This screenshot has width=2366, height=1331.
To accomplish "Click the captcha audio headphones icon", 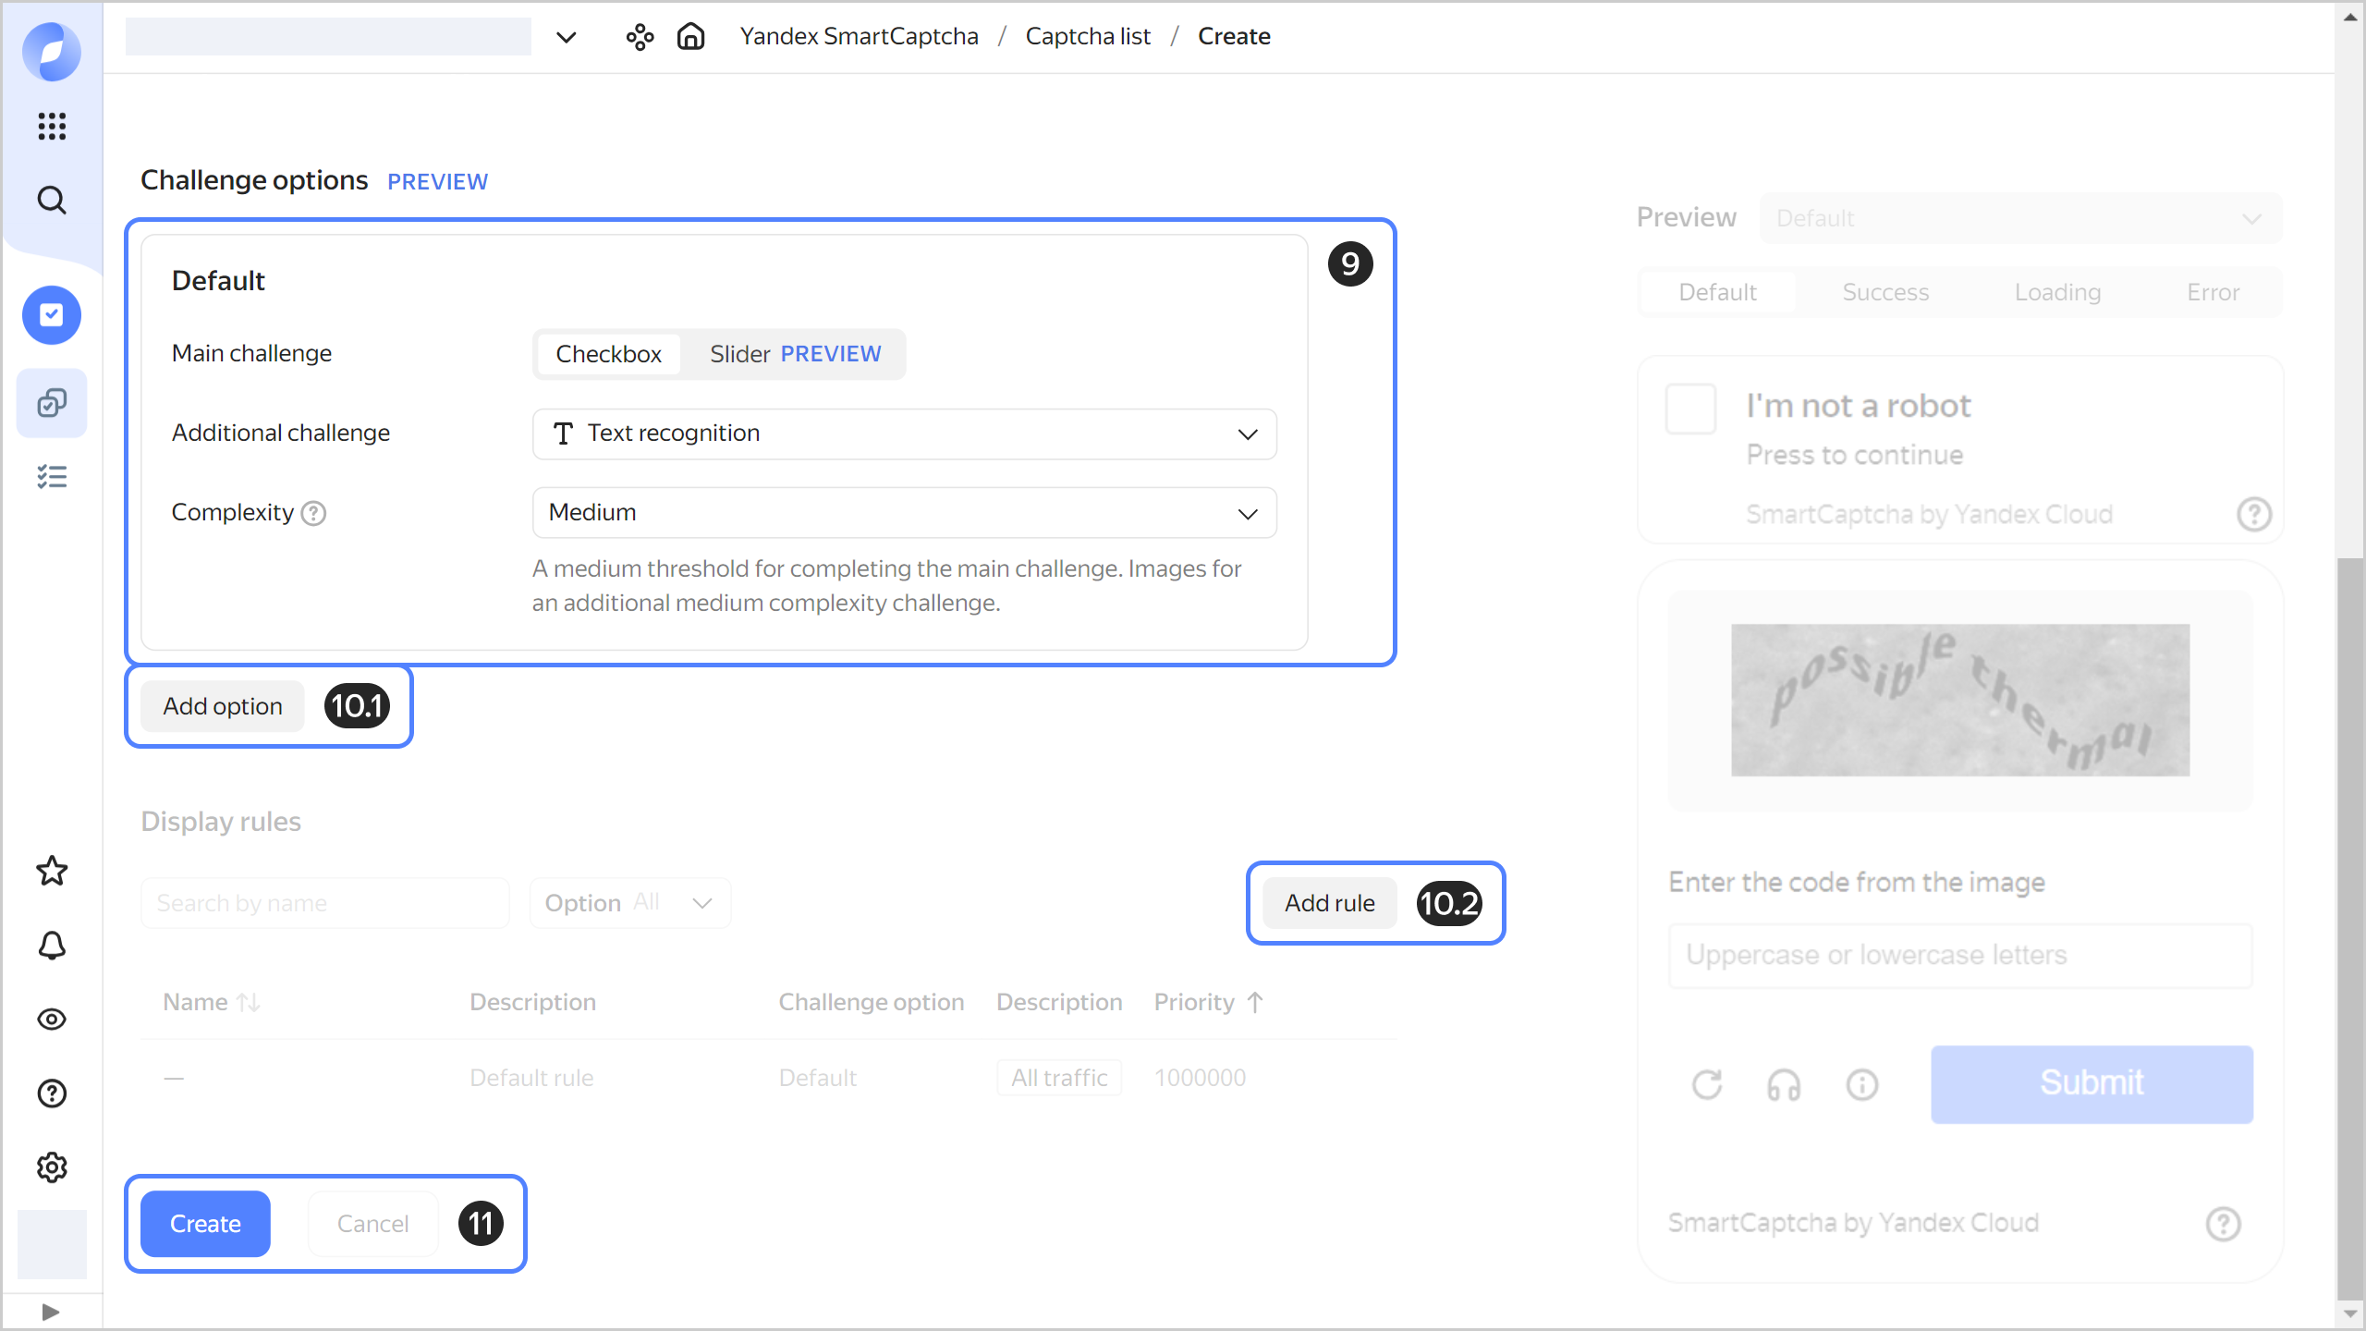I will click(x=1784, y=1084).
